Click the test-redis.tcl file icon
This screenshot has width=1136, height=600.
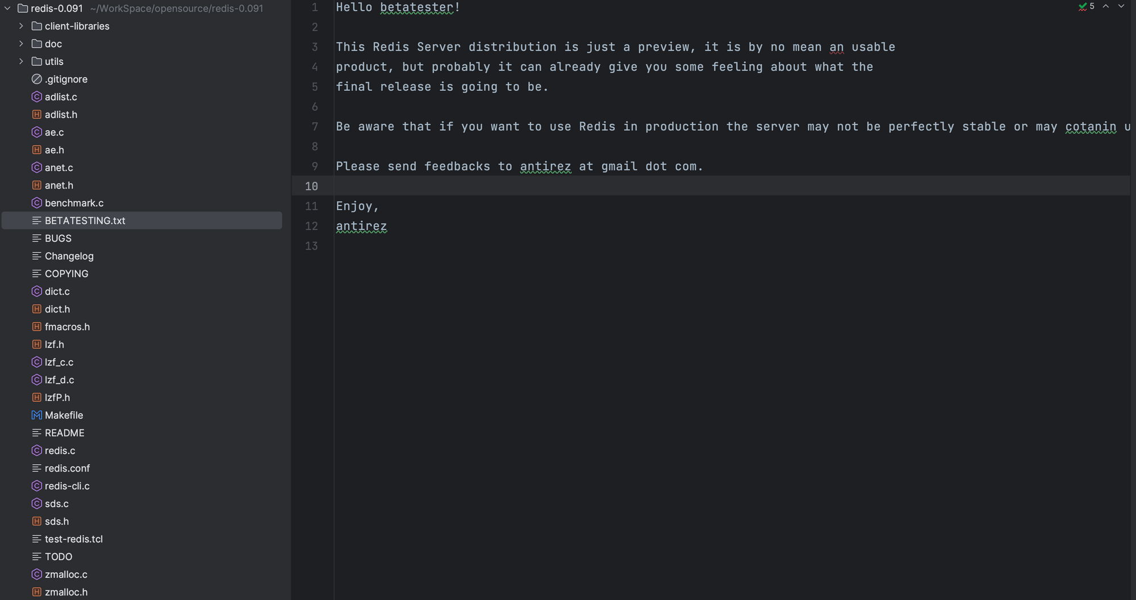tap(37, 539)
